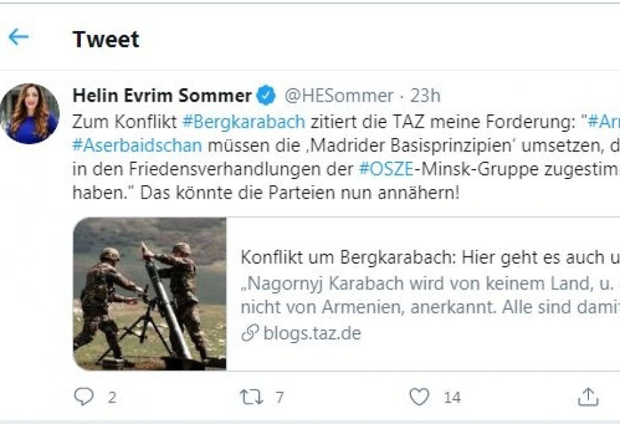
Task: Click the link icon beside blogs.taz.de
Action: tap(250, 333)
